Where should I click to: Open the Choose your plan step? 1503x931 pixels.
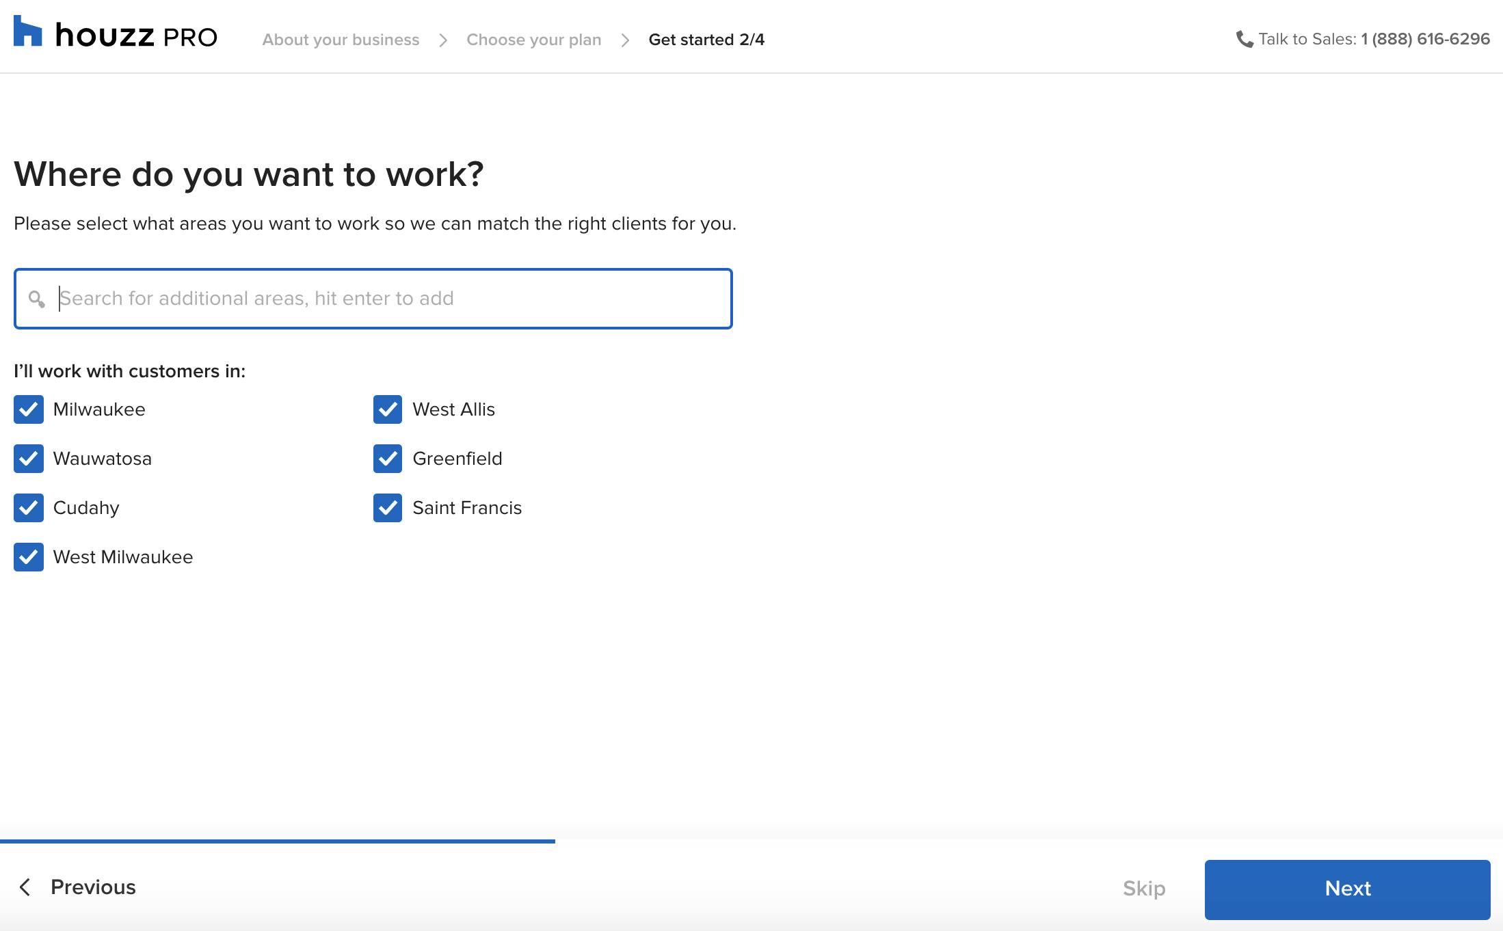[x=533, y=39]
